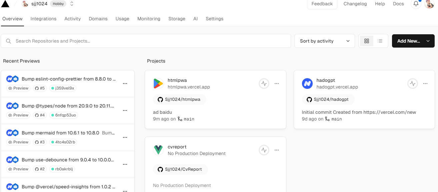The height and width of the screenshot is (192, 438).
Task: Open more options for eslint-config-prettier preview
Action: (x=125, y=84)
